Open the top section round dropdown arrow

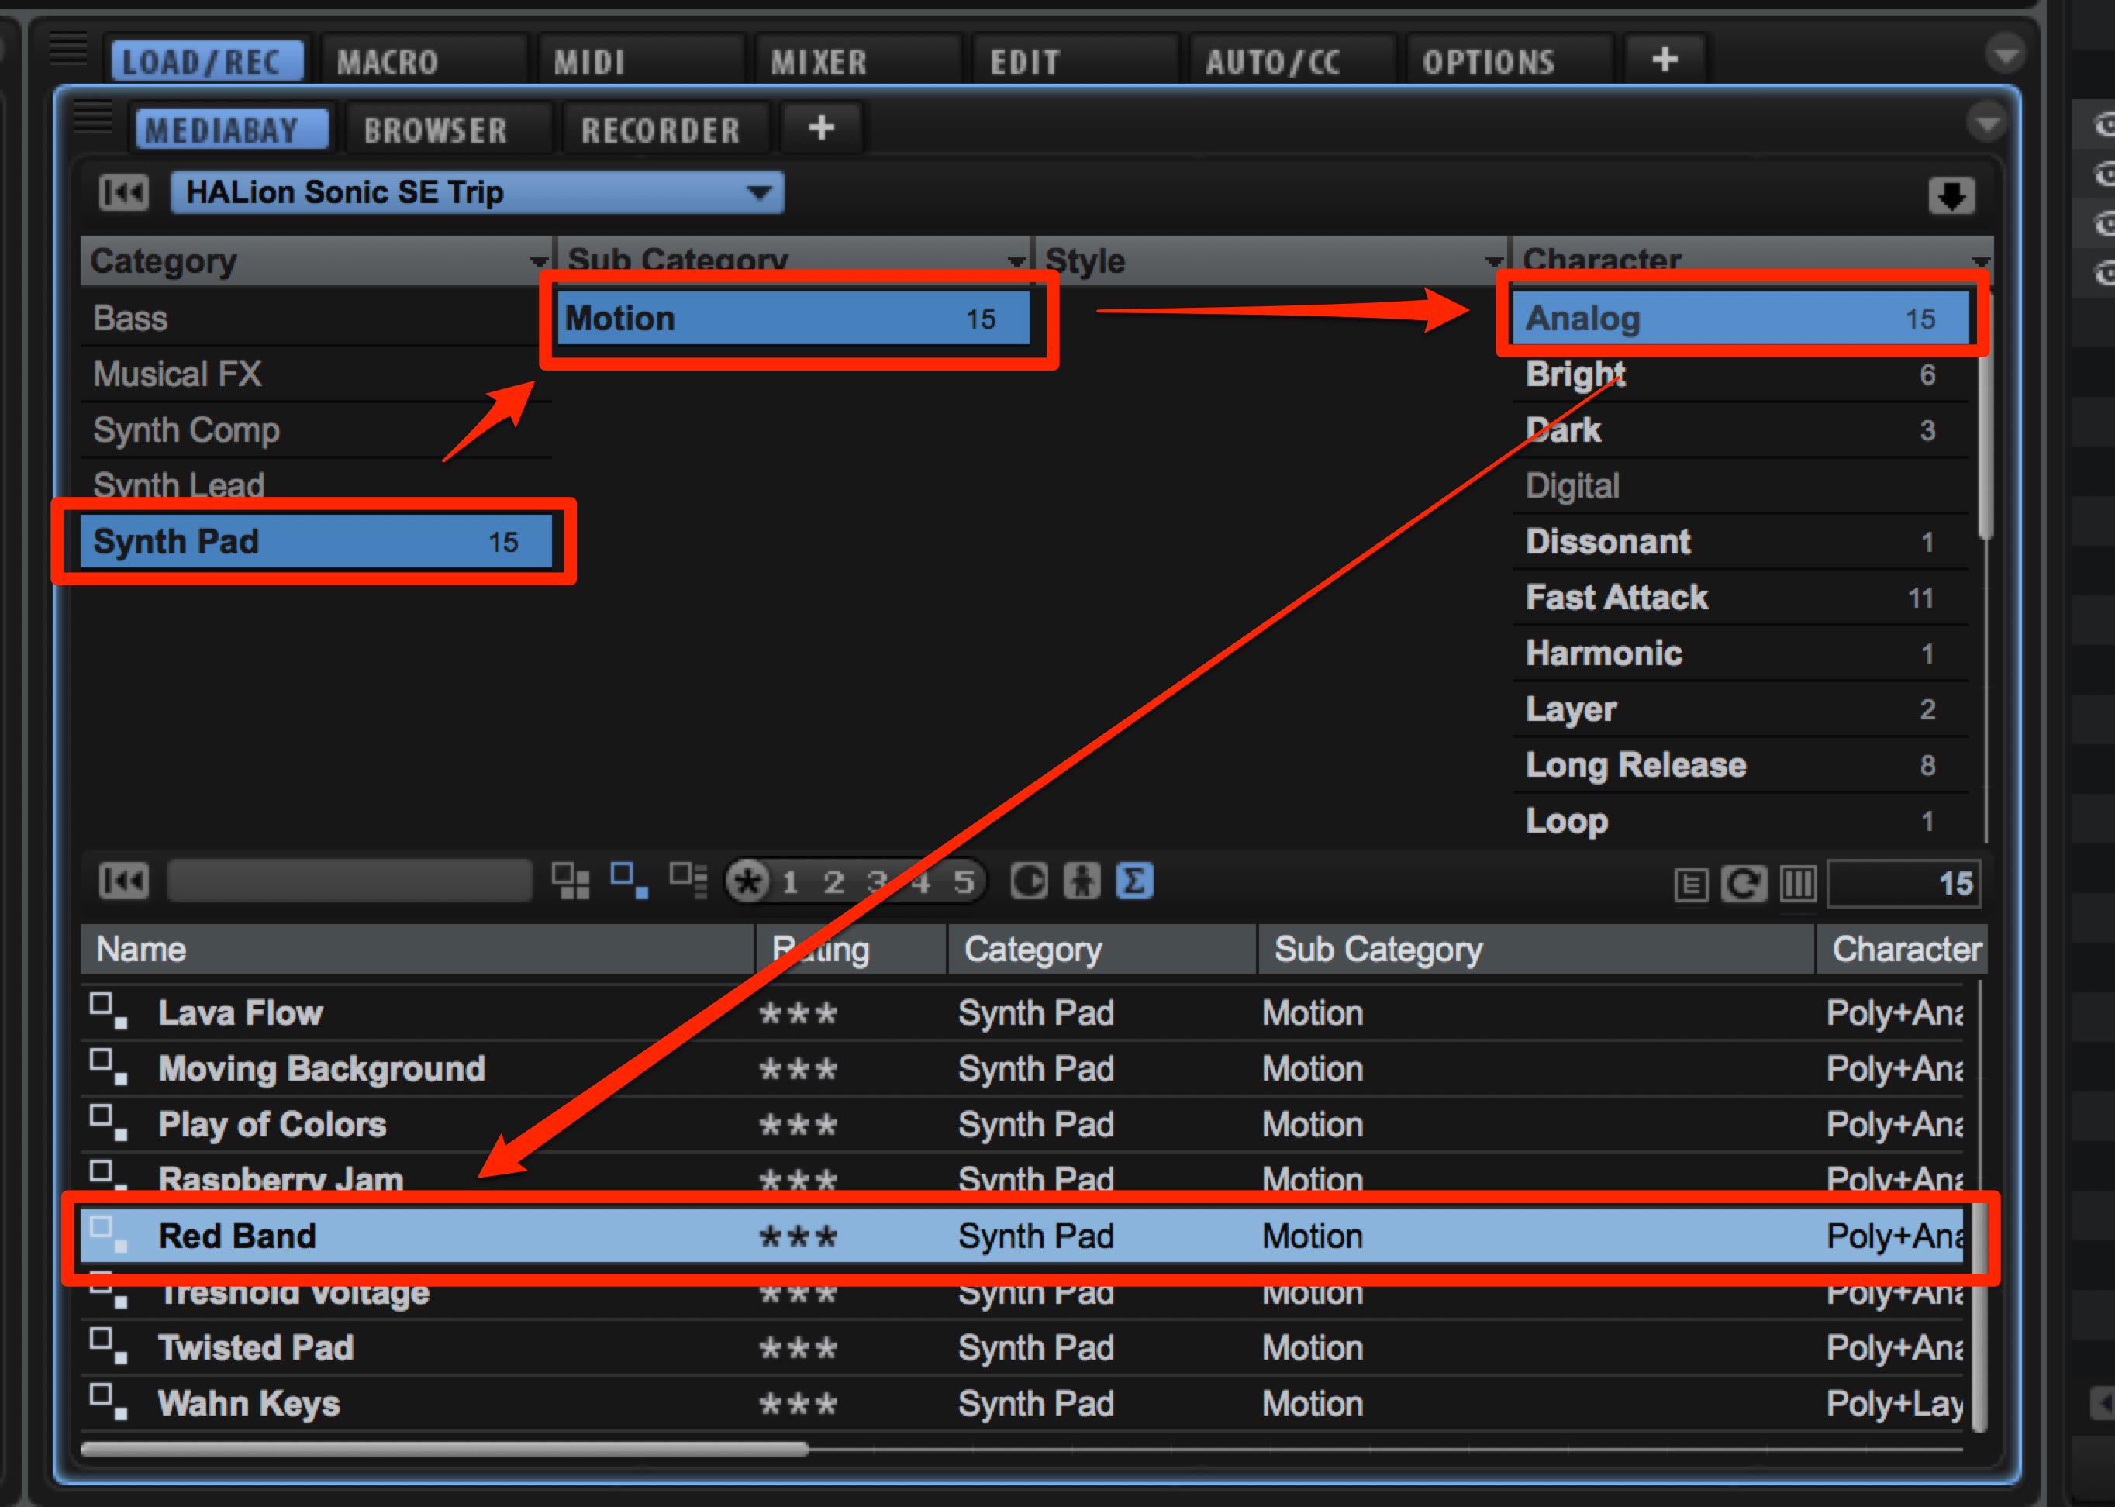(x=2006, y=53)
